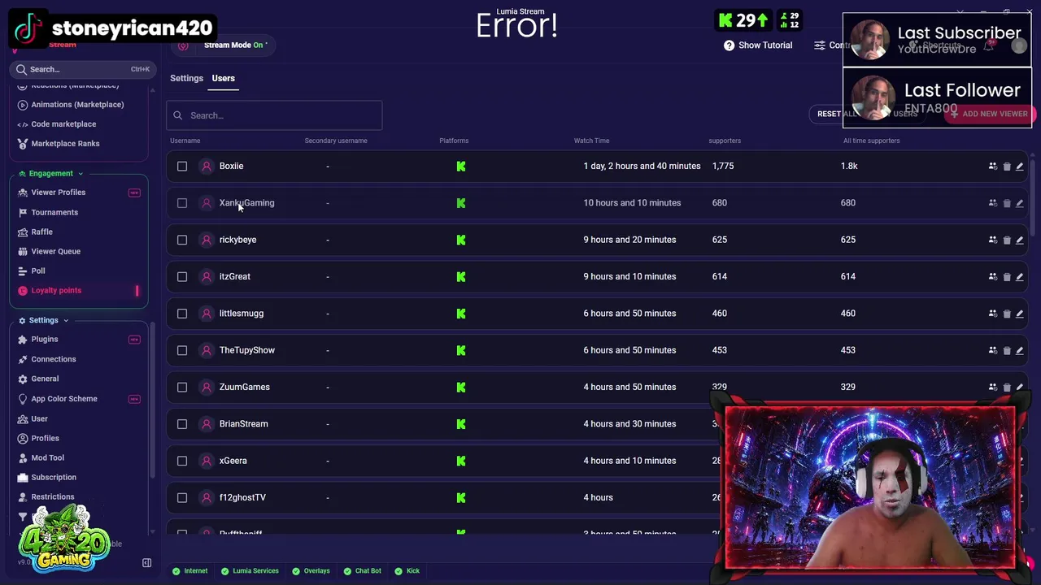1041x585 pixels.
Task: Click the username ZuumGames
Action: (x=244, y=387)
